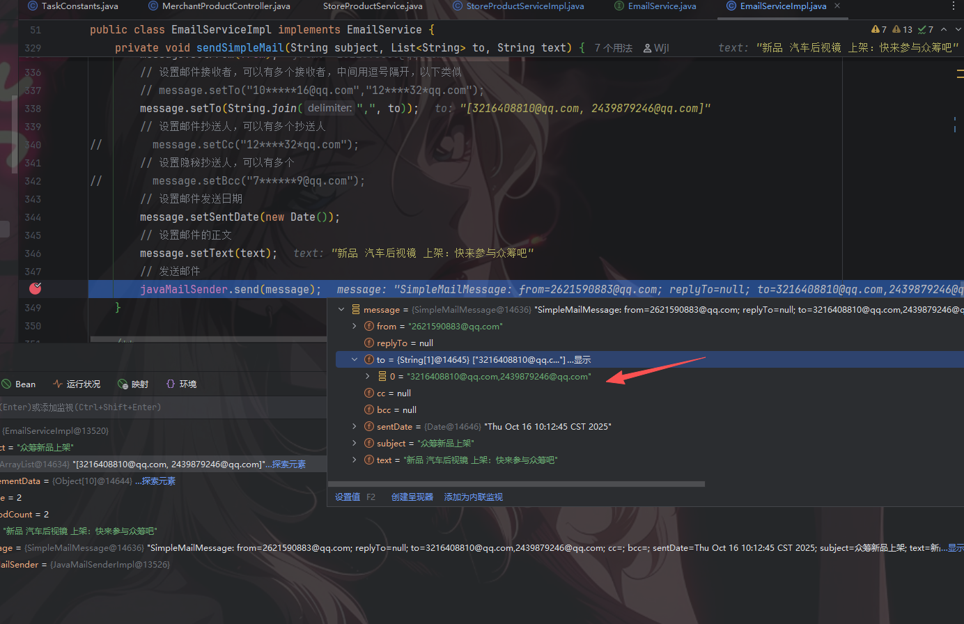This screenshot has width=964, height=624.
Task: Select the EmailServiceImpl@13520 variable row
Action: coord(163,430)
